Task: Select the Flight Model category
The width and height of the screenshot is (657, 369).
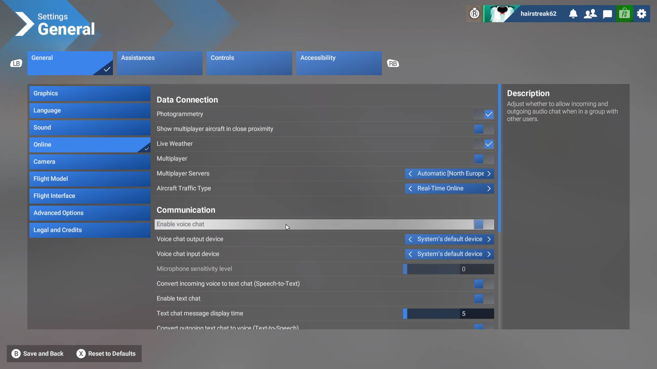Action: pyautogui.click(x=90, y=179)
